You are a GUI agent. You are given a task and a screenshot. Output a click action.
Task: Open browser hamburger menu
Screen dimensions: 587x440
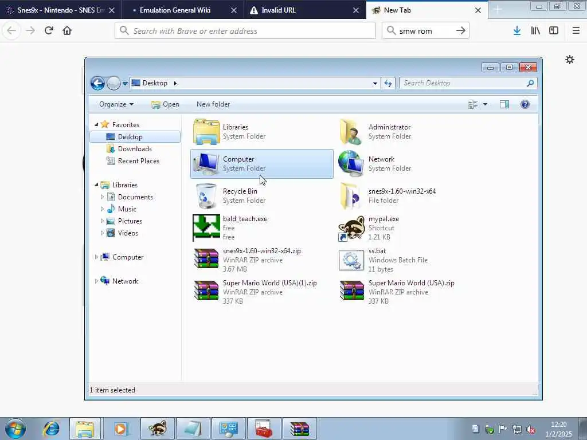coord(576,31)
